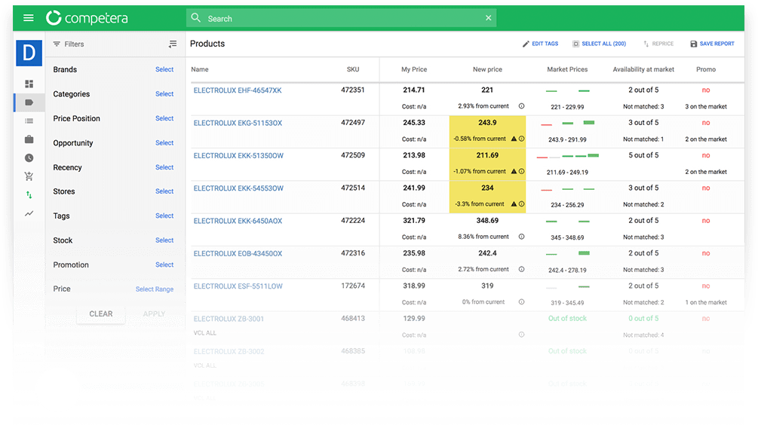758x425 pixels.
Task: Click Select next to Tags
Action: coord(164,216)
